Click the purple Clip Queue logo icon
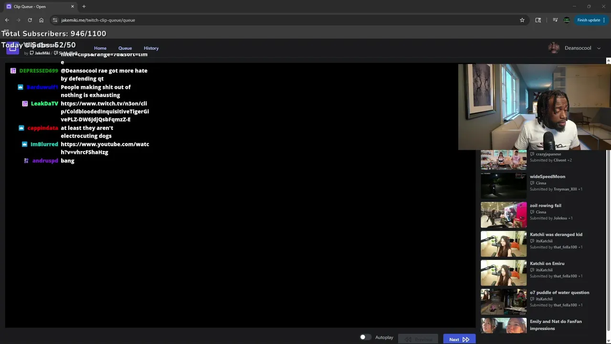 point(13,48)
